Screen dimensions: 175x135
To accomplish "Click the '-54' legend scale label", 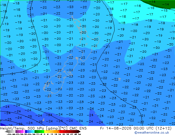I will pos(9,134).
